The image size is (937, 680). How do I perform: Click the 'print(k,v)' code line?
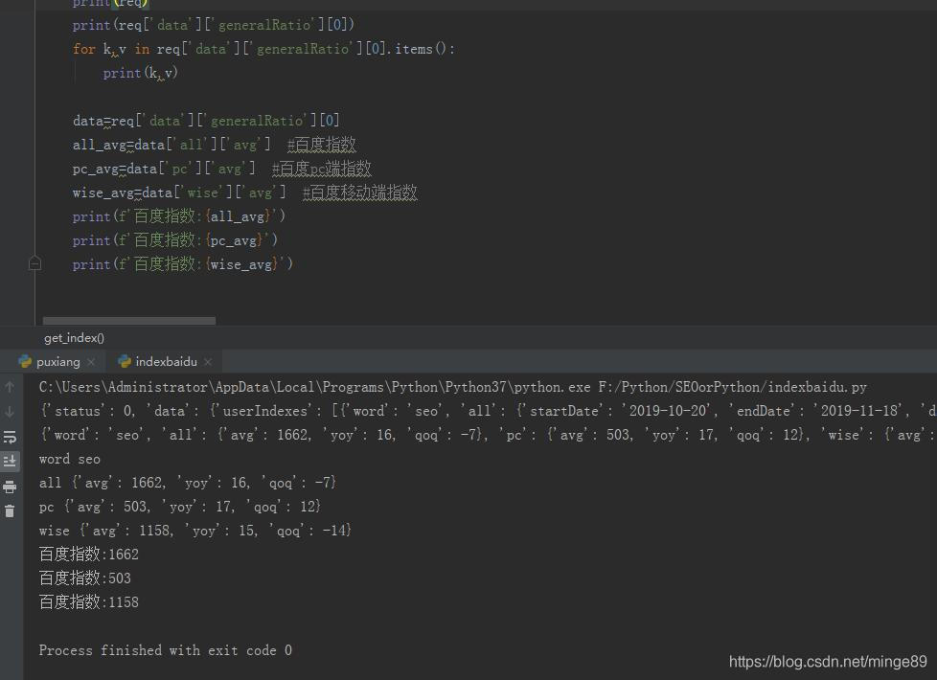tap(141, 73)
